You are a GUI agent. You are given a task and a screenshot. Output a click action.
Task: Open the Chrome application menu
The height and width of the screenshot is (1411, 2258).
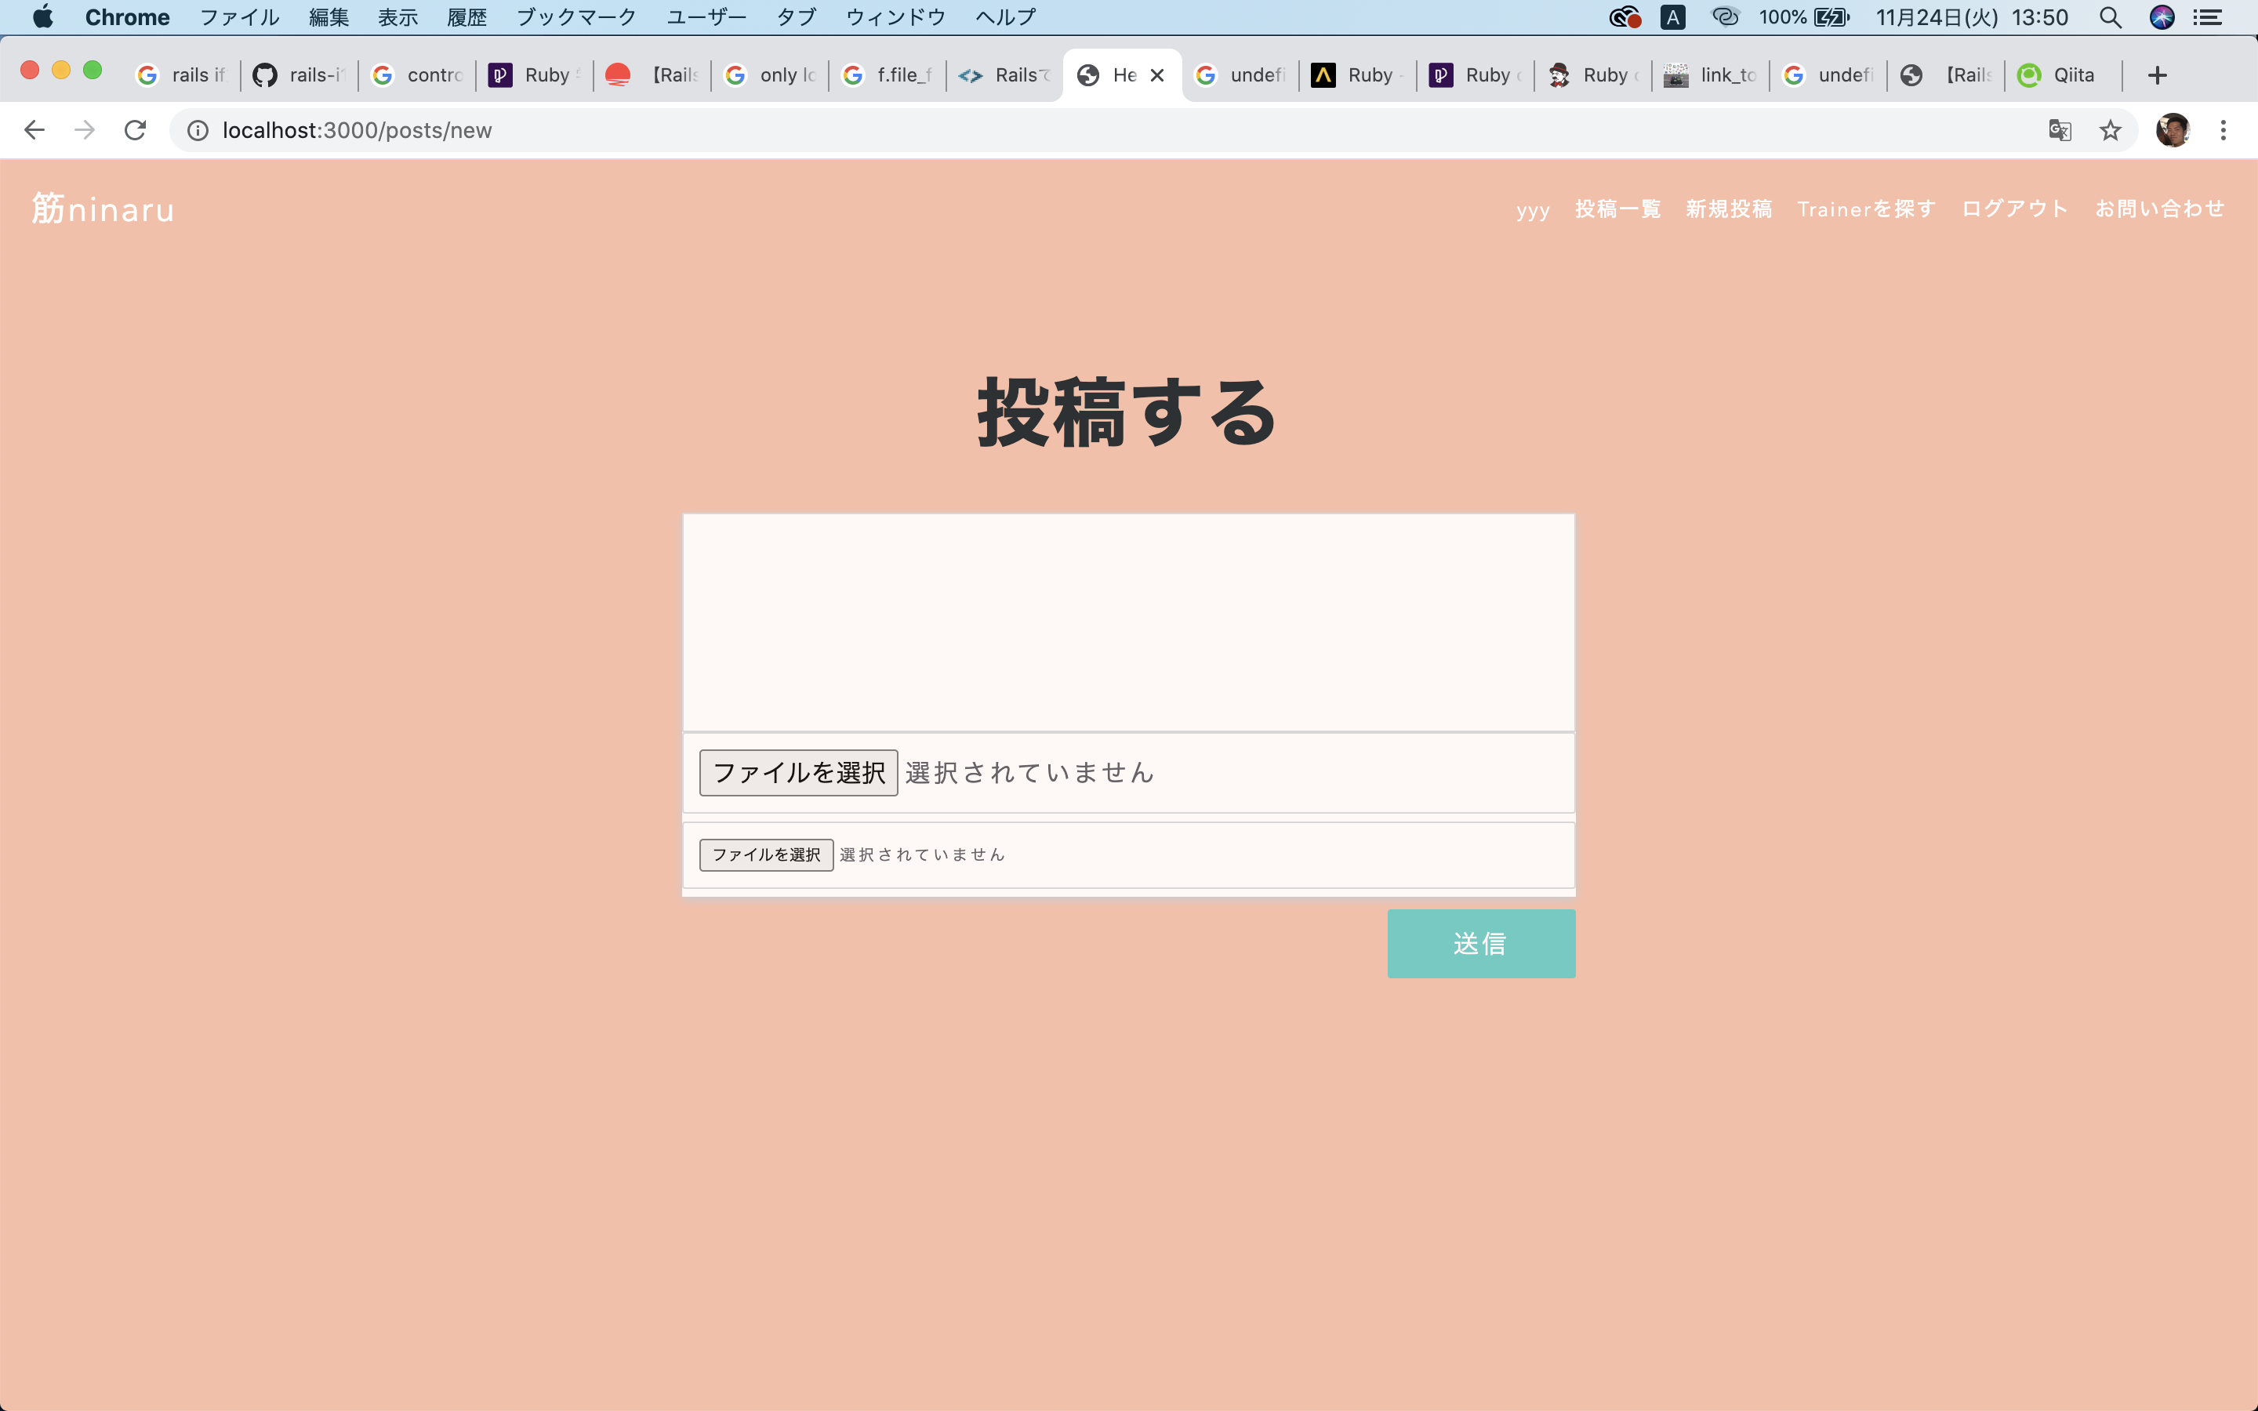(x=127, y=16)
